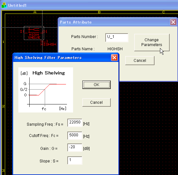Click the I1 input pin of filter block

coord(22,32)
